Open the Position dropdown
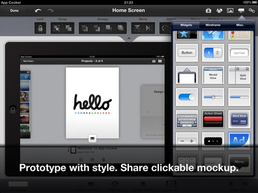The width and height of the screenshot is (258, 193). click(x=215, y=19)
